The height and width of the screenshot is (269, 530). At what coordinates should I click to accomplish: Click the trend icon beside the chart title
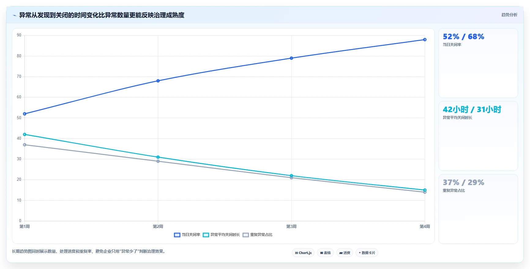point(14,15)
